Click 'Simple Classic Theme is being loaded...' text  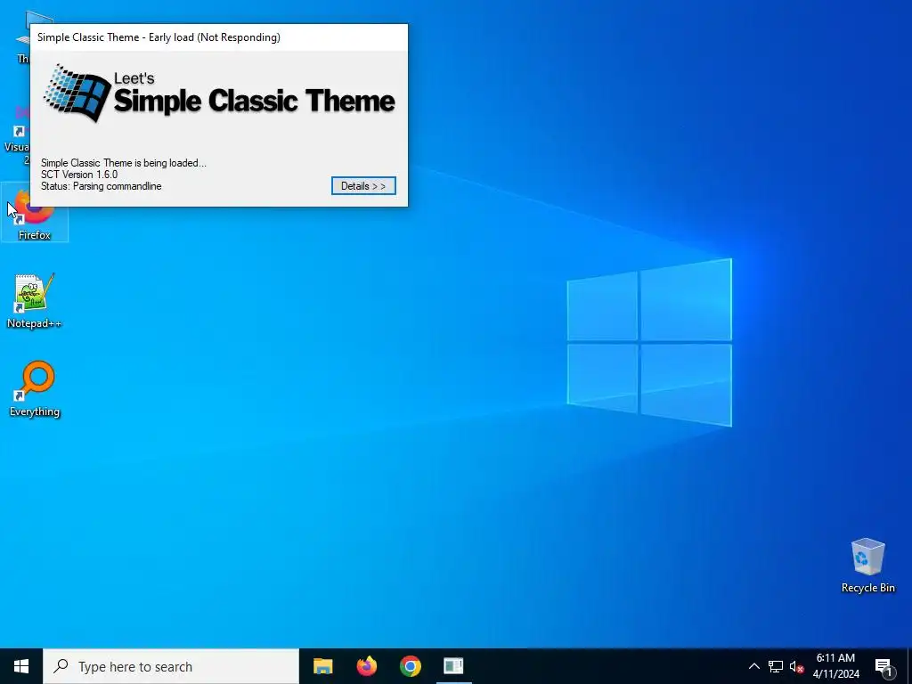point(123,163)
